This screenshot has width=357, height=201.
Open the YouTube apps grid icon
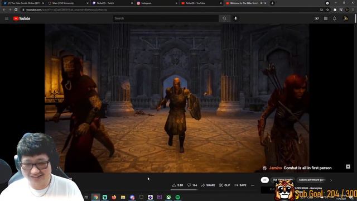(326, 18)
